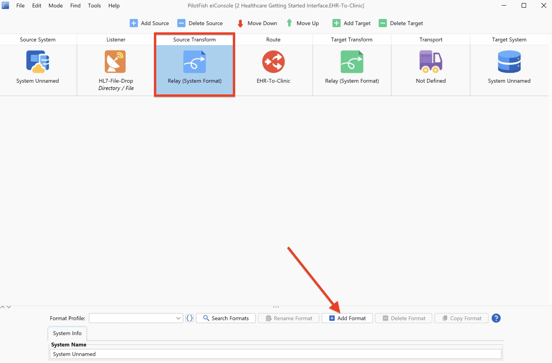Viewport: 552px width, 363px height.
Task: Click the EHR-To-Clinic route label
Action: 273,81
